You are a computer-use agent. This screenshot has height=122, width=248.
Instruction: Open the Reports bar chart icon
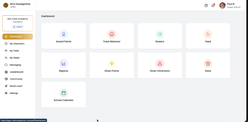coord(64,64)
